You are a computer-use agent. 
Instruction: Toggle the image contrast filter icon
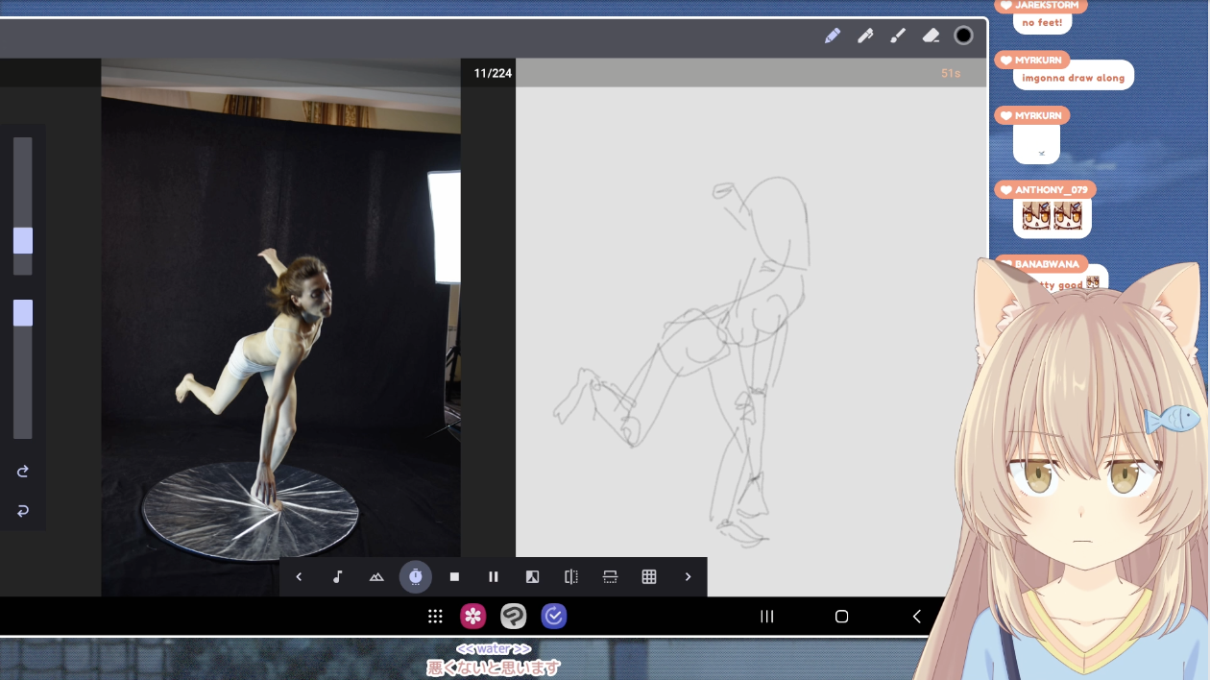pyautogui.click(x=532, y=577)
